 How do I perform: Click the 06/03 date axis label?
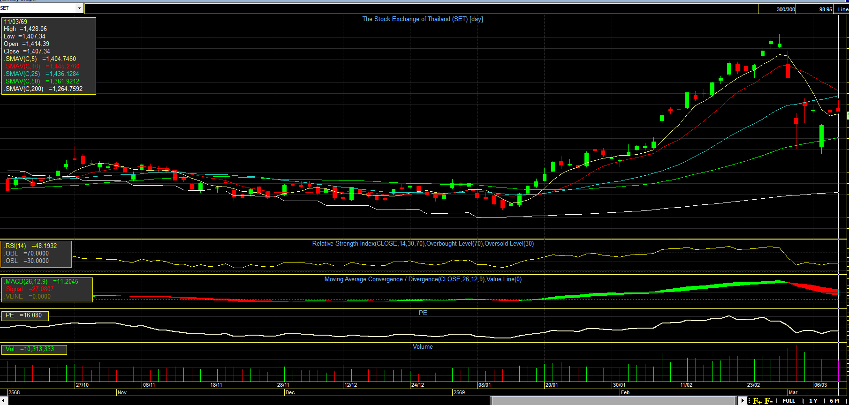tap(820, 385)
